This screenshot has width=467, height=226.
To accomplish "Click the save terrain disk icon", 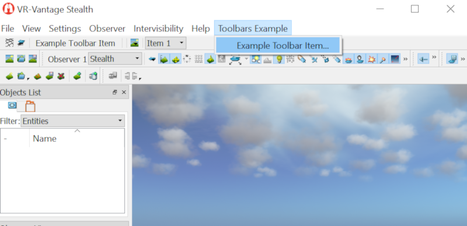I will 50,76.
